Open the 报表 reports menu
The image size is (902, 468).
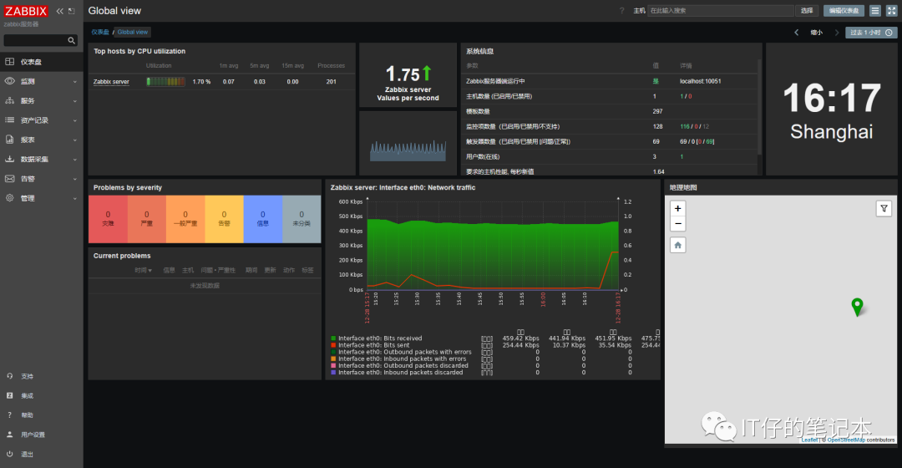(x=42, y=140)
